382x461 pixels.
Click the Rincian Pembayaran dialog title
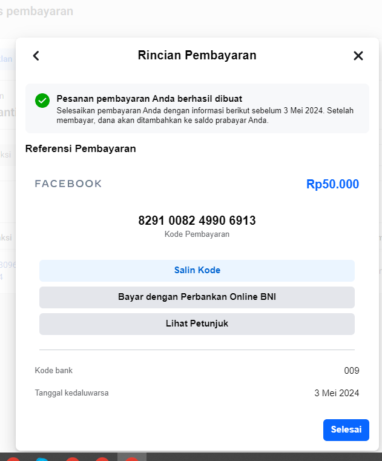(x=197, y=55)
